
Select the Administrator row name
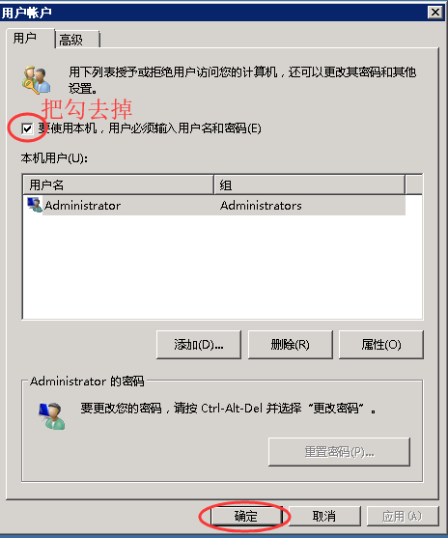(82, 206)
